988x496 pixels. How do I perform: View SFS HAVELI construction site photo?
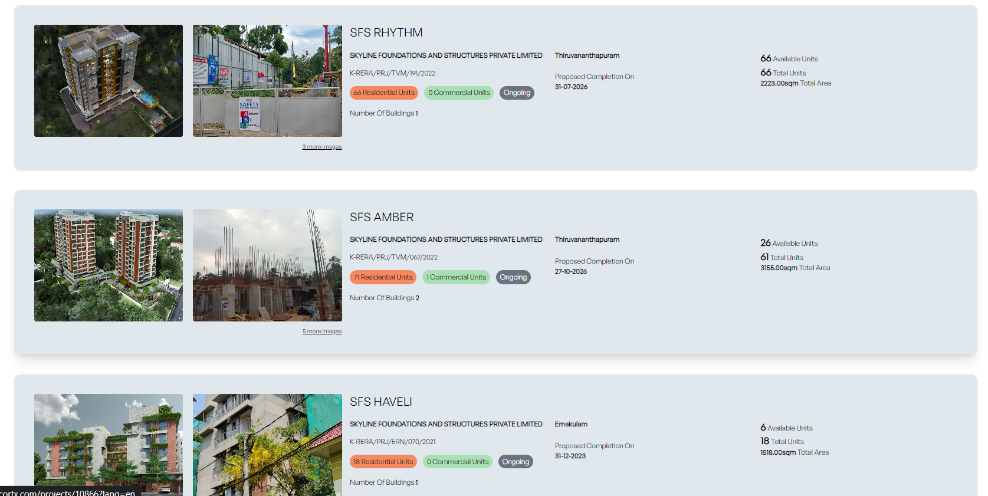click(267, 445)
